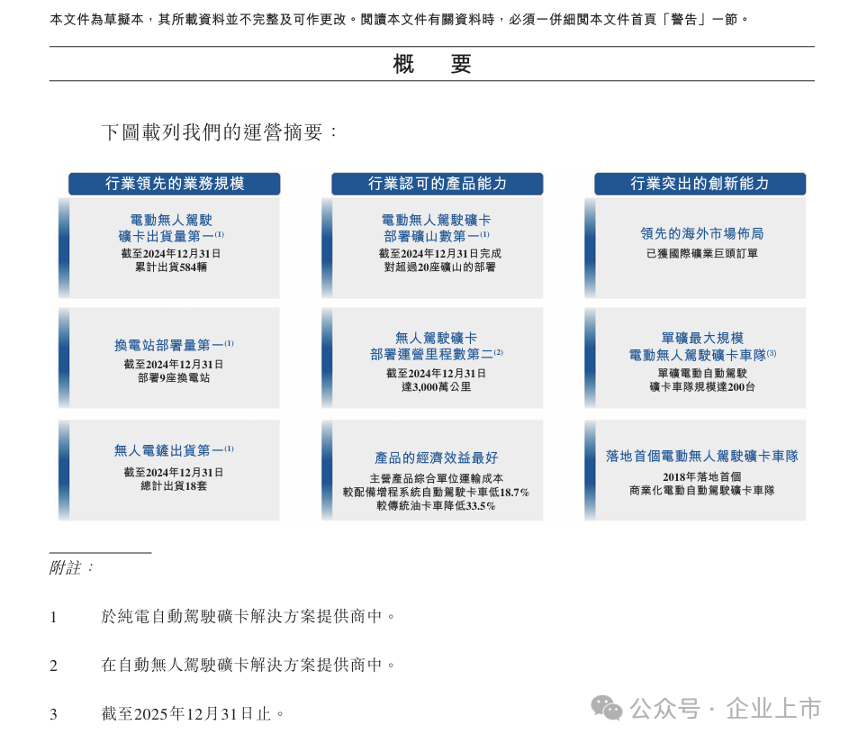Click the line ending 卡車低18.7%

click(437, 493)
